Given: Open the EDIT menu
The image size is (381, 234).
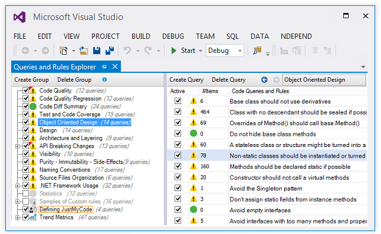Looking at the screenshot, I should (45, 36).
